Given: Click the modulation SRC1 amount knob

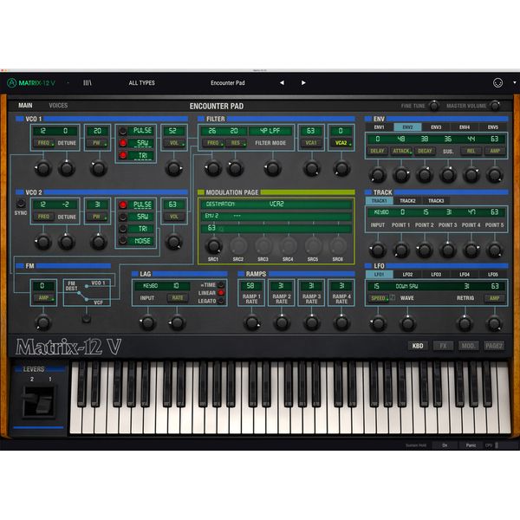Looking at the screenshot, I should (x=213, y=246).
